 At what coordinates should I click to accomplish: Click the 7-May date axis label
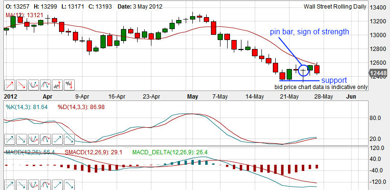[220, 97]
